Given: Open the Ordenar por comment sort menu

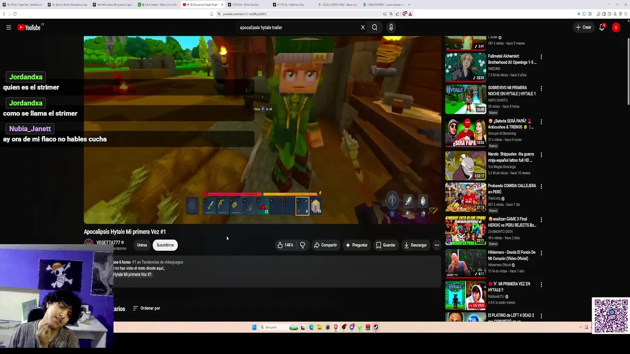Looking at the screenshot, I should [x=147, y=308].
